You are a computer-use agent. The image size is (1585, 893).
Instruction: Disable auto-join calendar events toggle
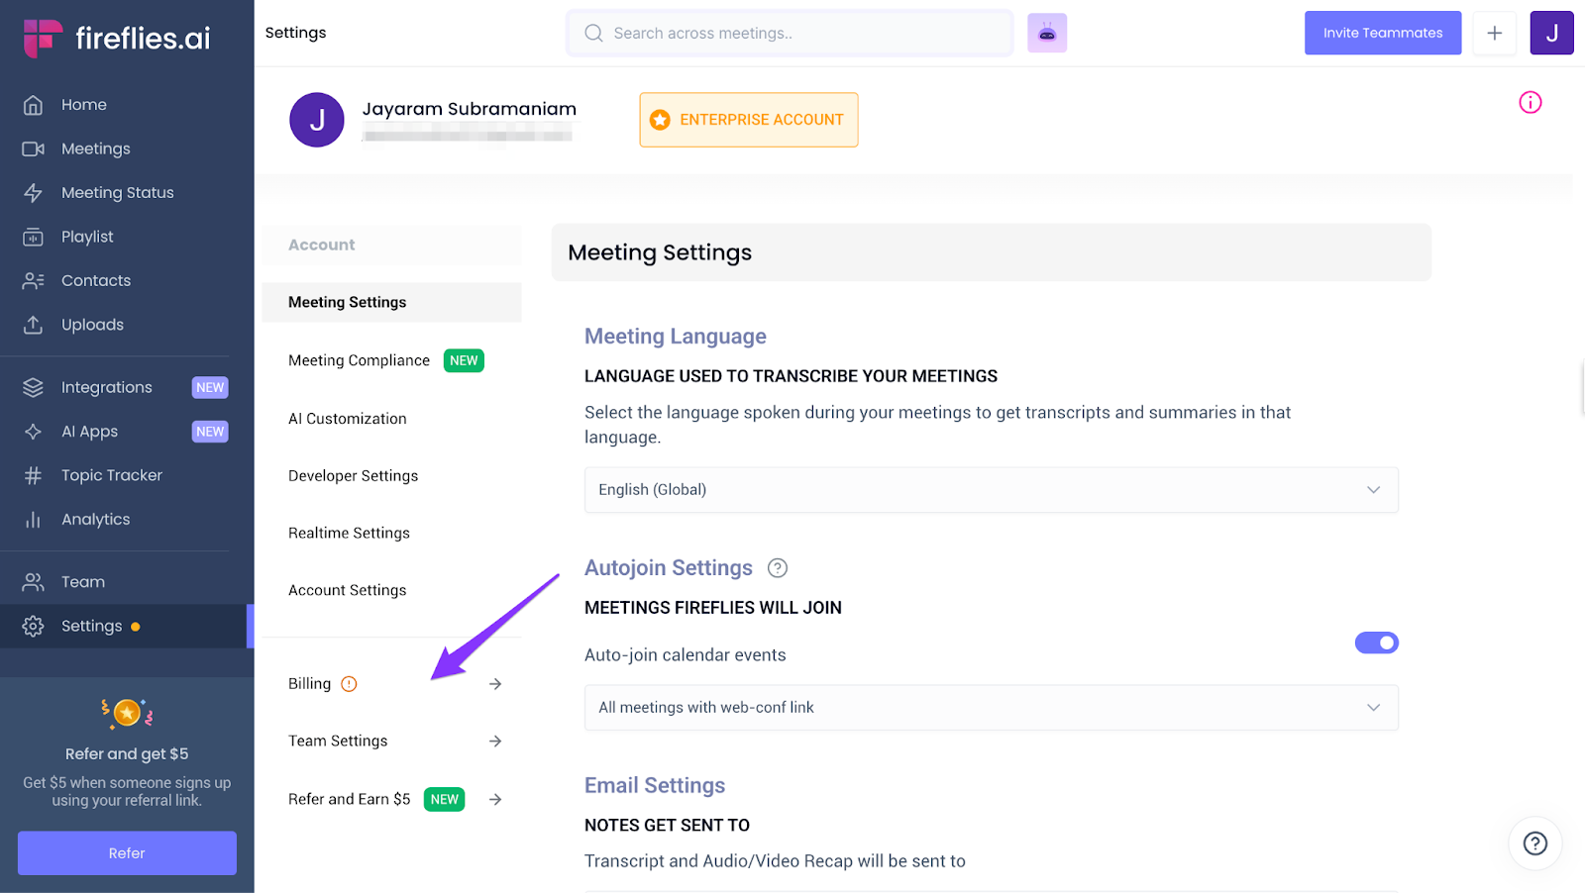click(1376, 643)
